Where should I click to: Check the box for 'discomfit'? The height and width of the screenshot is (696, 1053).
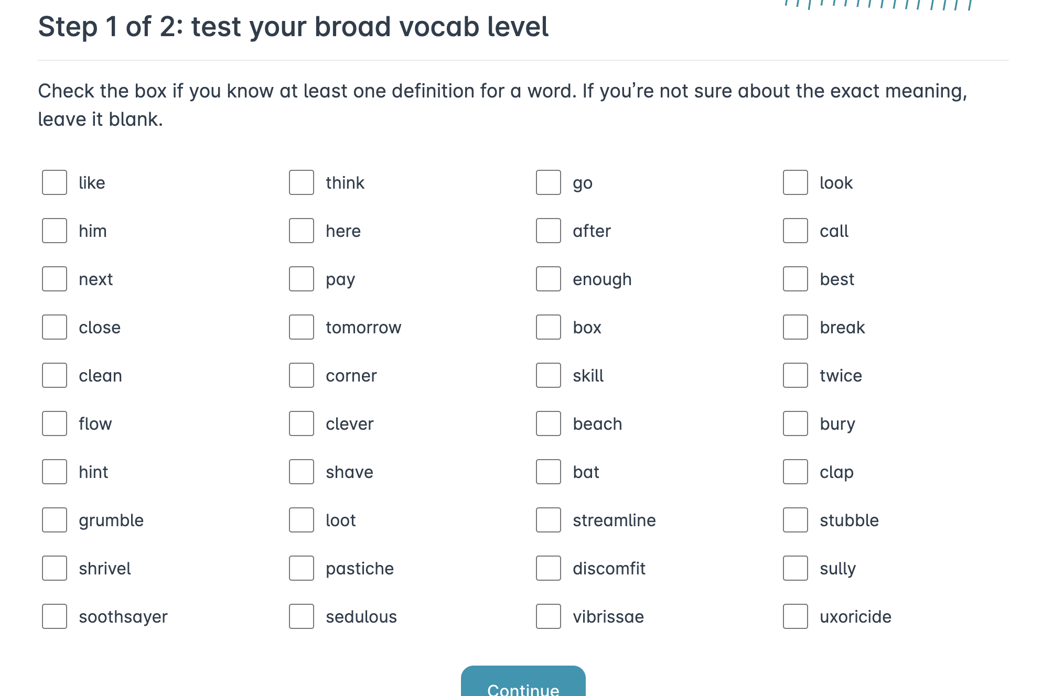[x=549, y=568]
